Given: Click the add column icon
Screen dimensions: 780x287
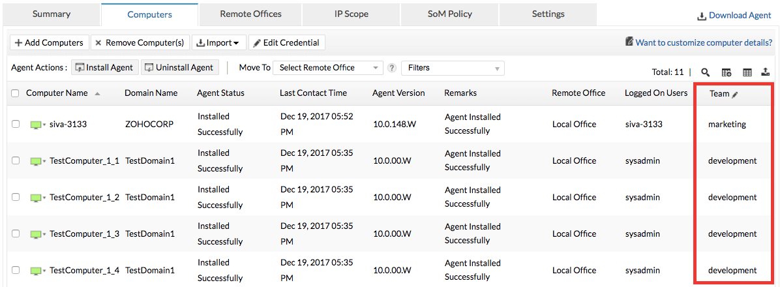Looking at the screenshot, I should point(726,72).
